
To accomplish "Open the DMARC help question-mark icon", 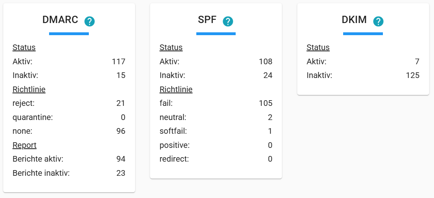I will click(90, 21).
